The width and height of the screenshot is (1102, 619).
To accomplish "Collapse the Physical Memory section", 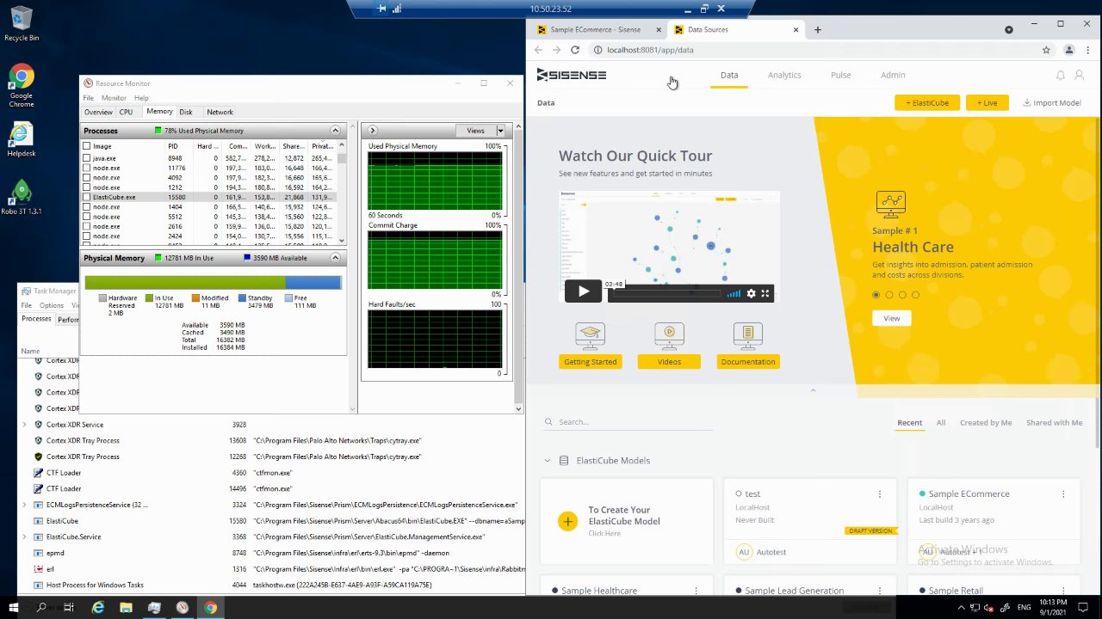I will click(x=335, y=258).
